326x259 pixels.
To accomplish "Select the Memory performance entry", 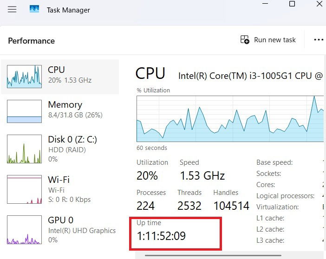I will pyautogui.click(x=60, y=111).
